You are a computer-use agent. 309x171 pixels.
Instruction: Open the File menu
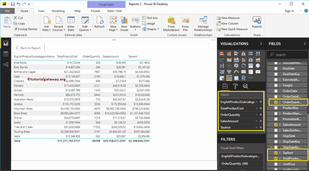(7, 11)
